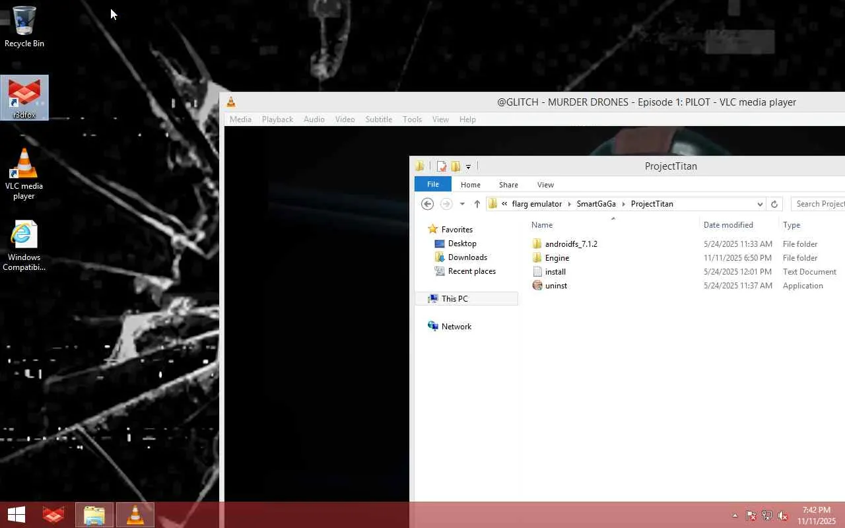The image size is (845, 528).
Task: Open Action Center flag in system tray
Action: tap(751, 515)
